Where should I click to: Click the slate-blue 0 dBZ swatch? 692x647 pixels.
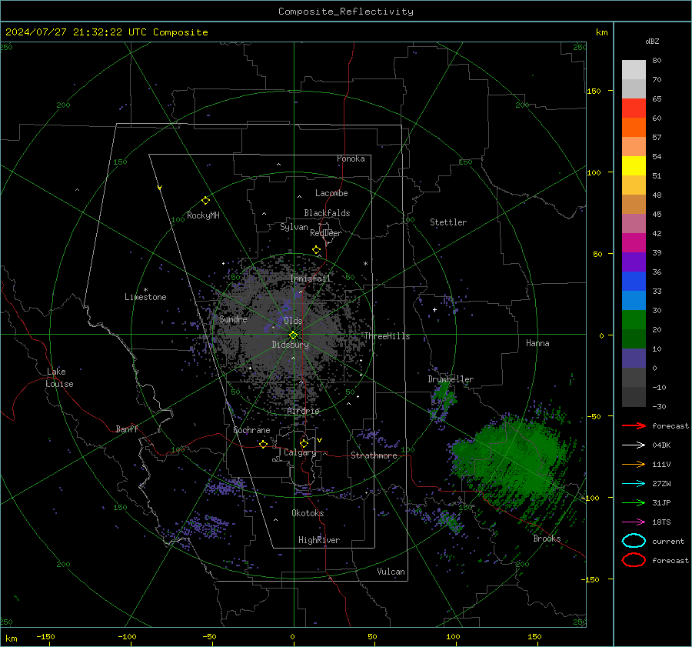634,359
